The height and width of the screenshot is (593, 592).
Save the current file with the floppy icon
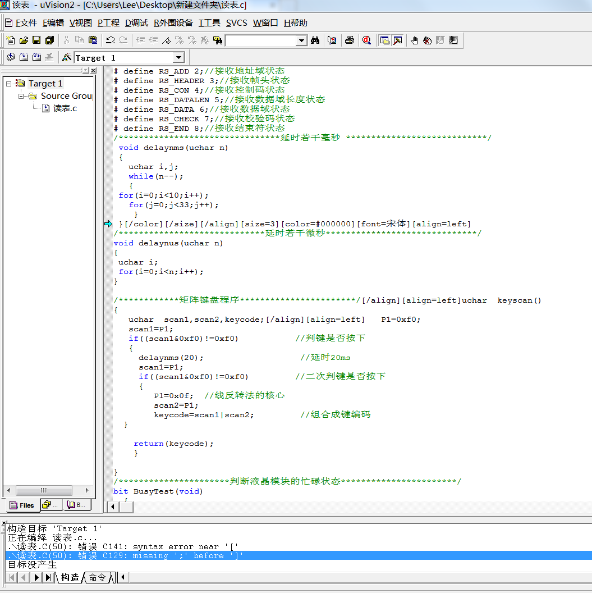36,40
